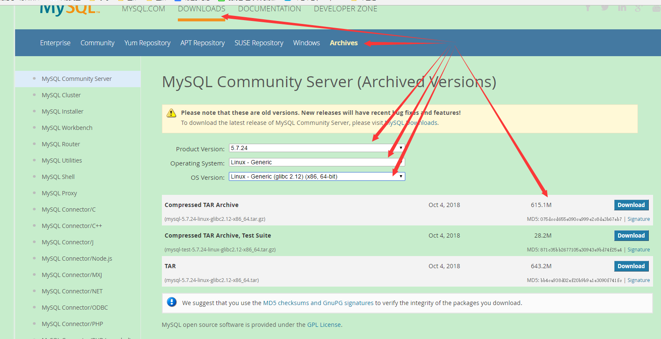The width and height of the screenshot is (661, 339).
Task: Open Signature for the TAR file
Action: pyautogui.click(x=638, y=280)
